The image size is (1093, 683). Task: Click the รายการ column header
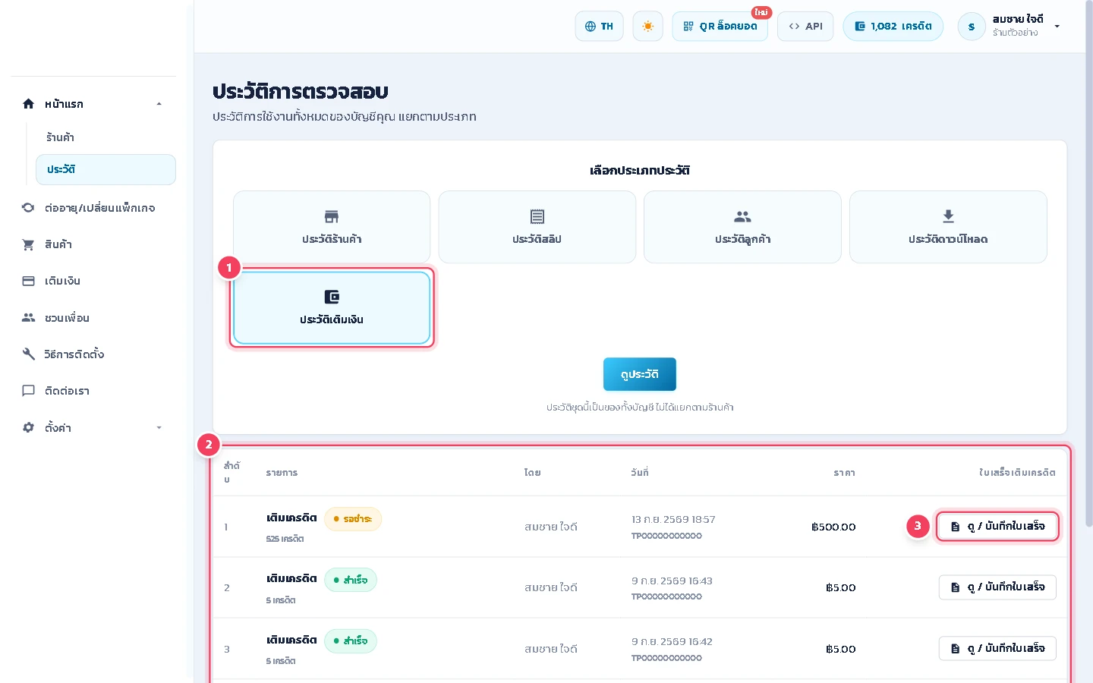pyautogui.click(x=282, y=473)
